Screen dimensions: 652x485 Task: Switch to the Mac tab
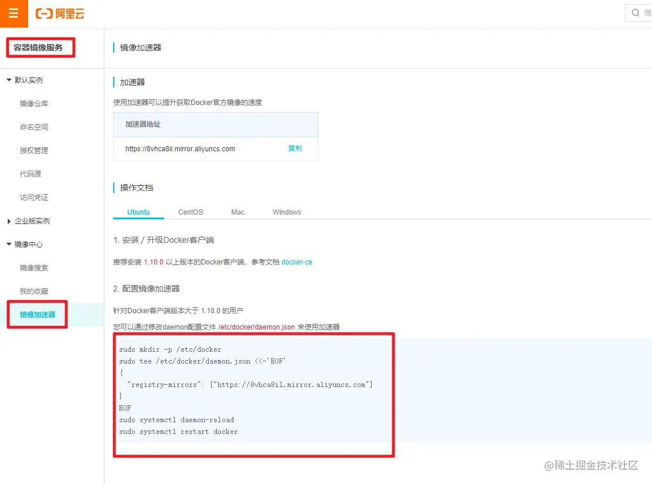click(x=238, y=212)
